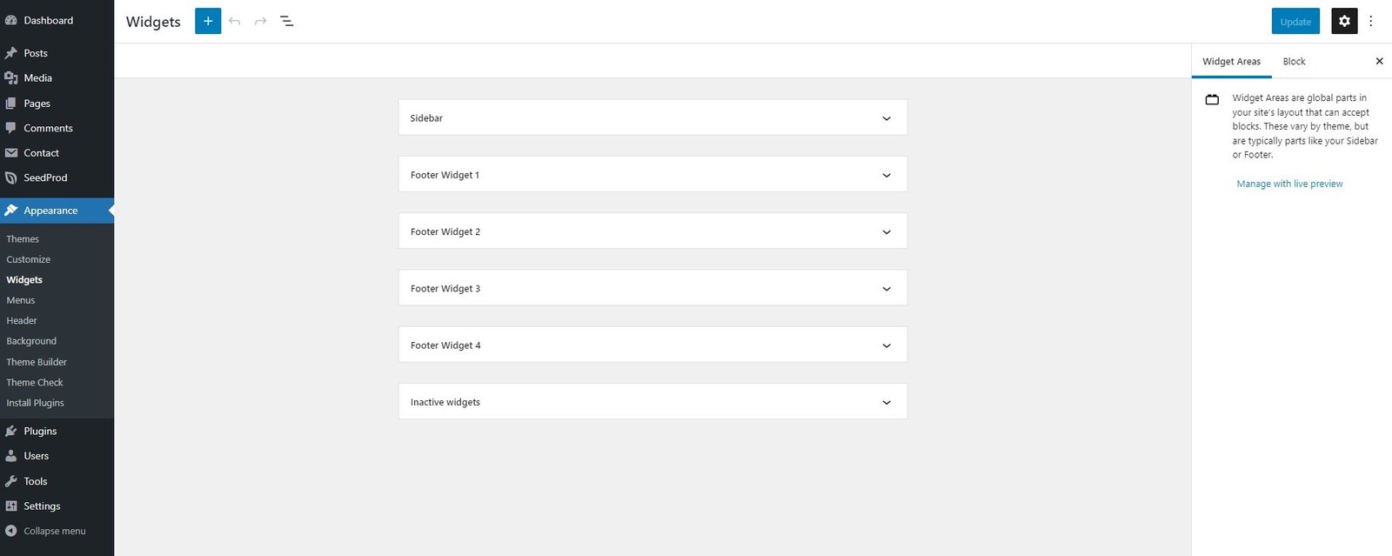Select Widgets submenu item

pos(24,280)
